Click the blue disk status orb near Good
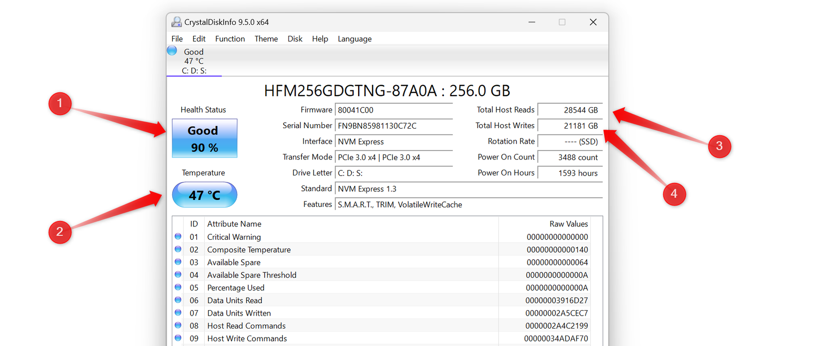The height and width of the screenshot is (346, 824). [x=172, y=51]
